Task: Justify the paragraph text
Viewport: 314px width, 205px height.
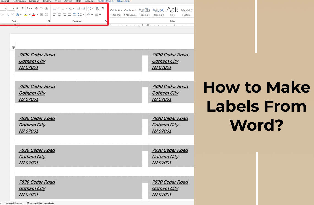Action: [69, 14]
